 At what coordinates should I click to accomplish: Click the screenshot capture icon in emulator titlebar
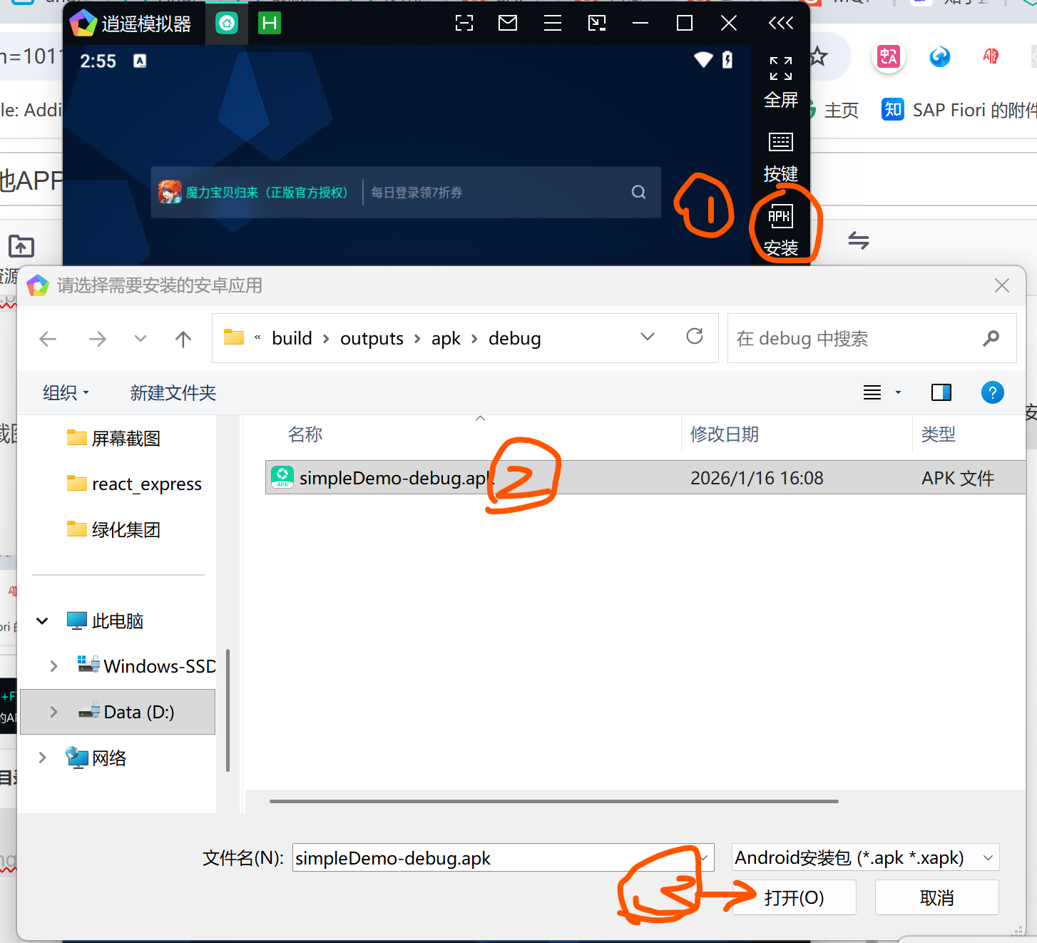click(x=464, y=24)
